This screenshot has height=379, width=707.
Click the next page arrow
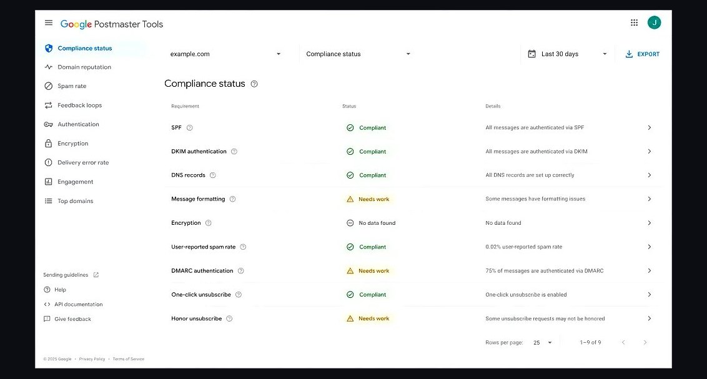[645, 343]
